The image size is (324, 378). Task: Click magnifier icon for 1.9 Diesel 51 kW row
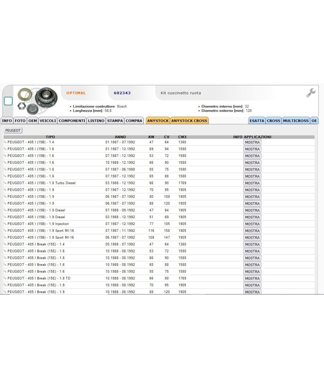[5, 217]
